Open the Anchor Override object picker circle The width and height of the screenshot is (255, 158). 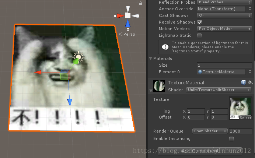250,9
